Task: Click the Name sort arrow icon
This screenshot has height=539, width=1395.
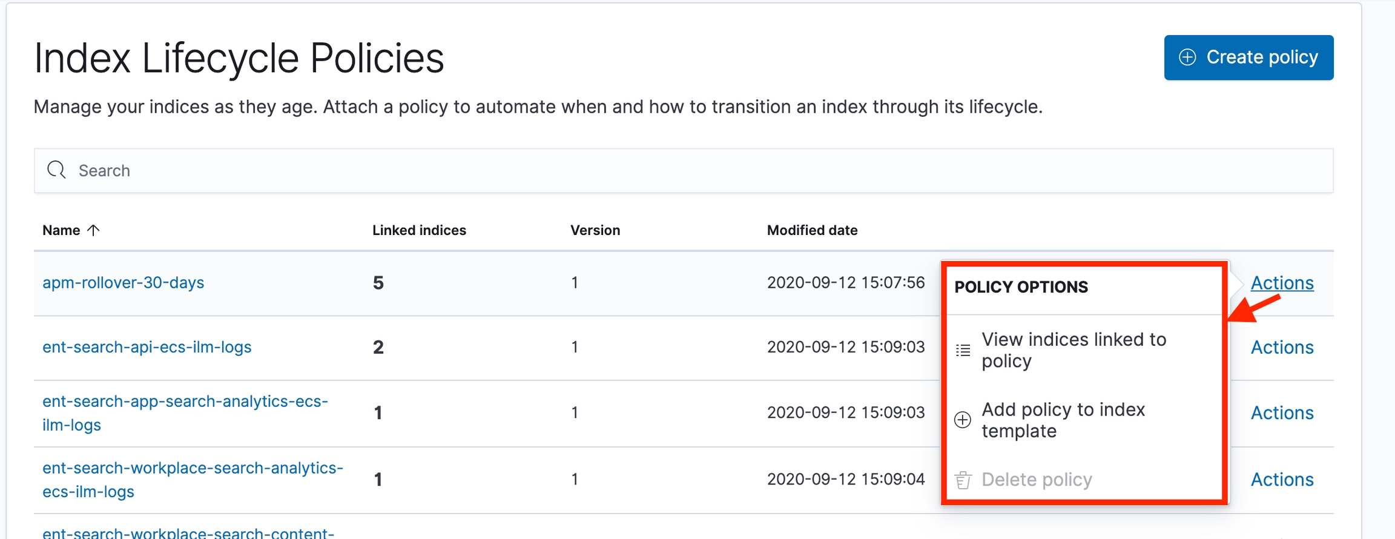Action: pyautogui.click(x=93, y=230)
